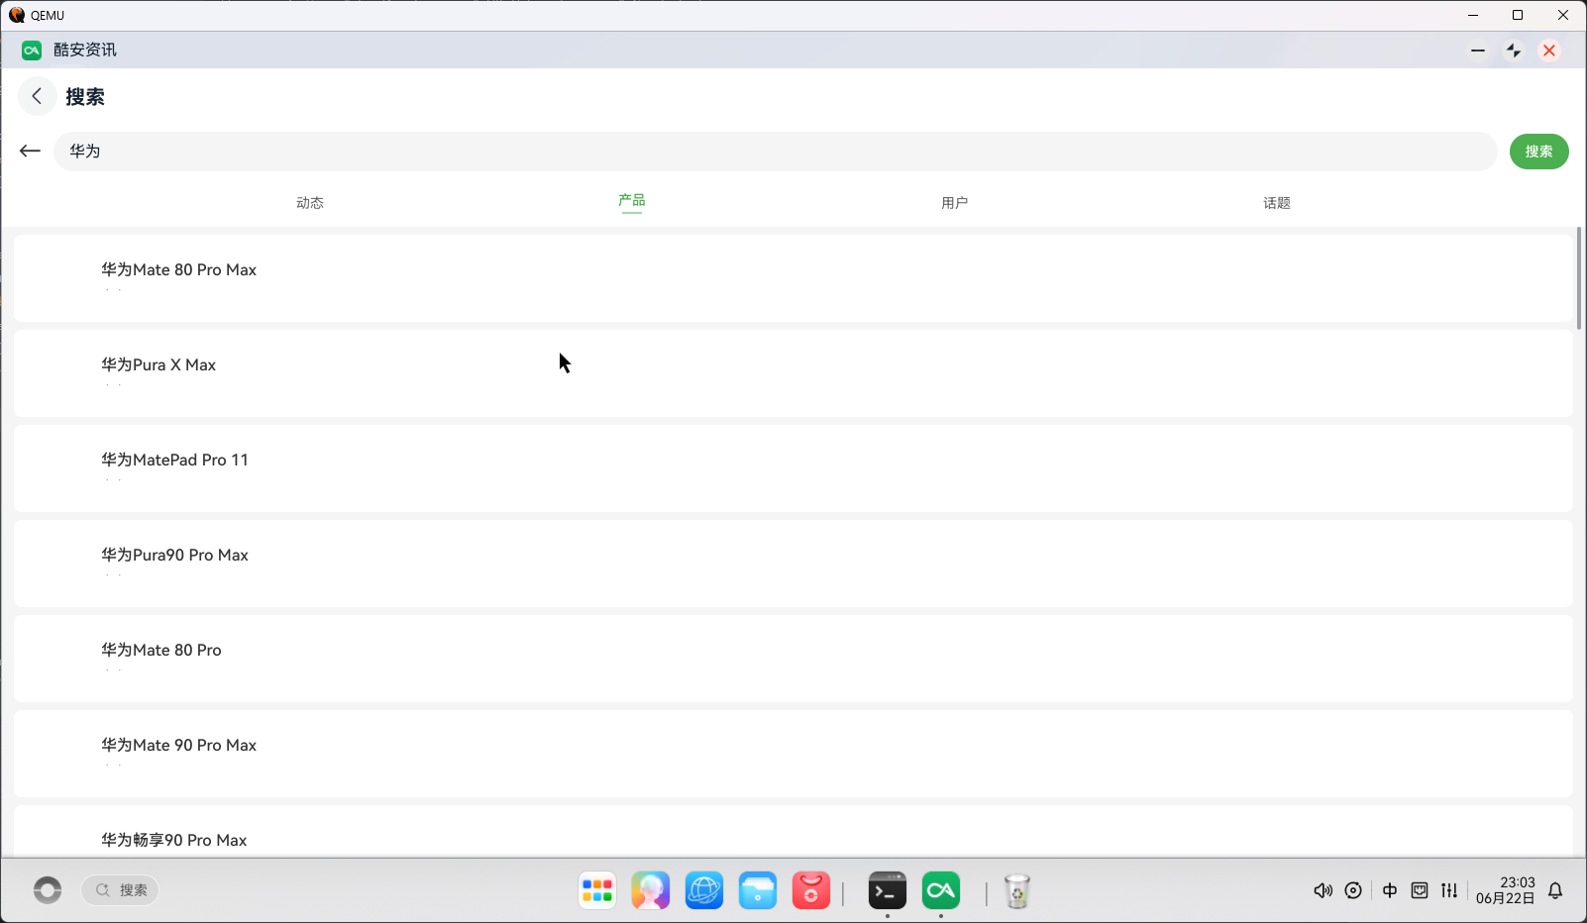Image resolution: width=1587 pixels, height=923 pixels.
Task: Open the notification bell icon
Action: click(x=1555, y=890)
